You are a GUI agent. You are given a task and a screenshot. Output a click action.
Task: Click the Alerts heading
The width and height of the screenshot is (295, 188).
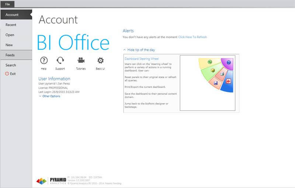click(128, 31)
